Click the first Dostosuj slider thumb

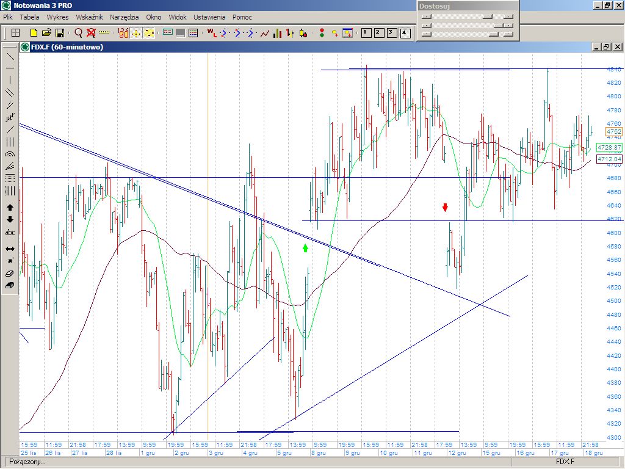tap(488, 16)
